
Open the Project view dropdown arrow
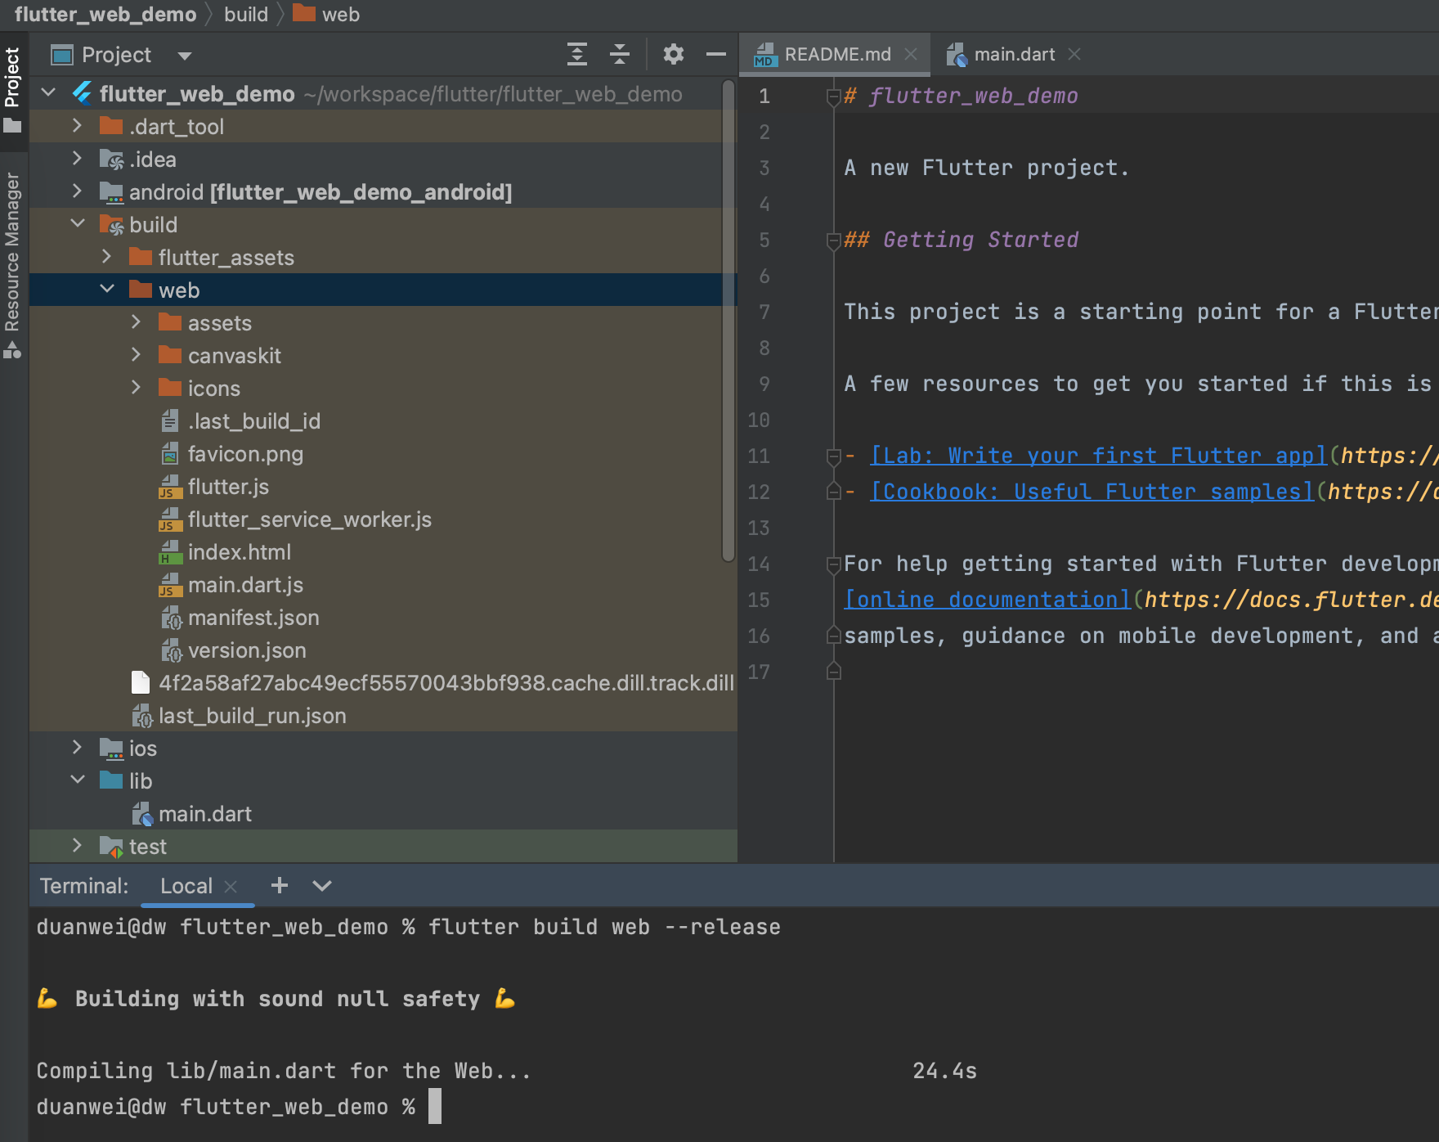click(x=185, y=56)
